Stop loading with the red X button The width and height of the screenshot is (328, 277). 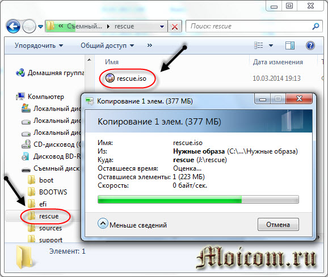tap(175, 27)
